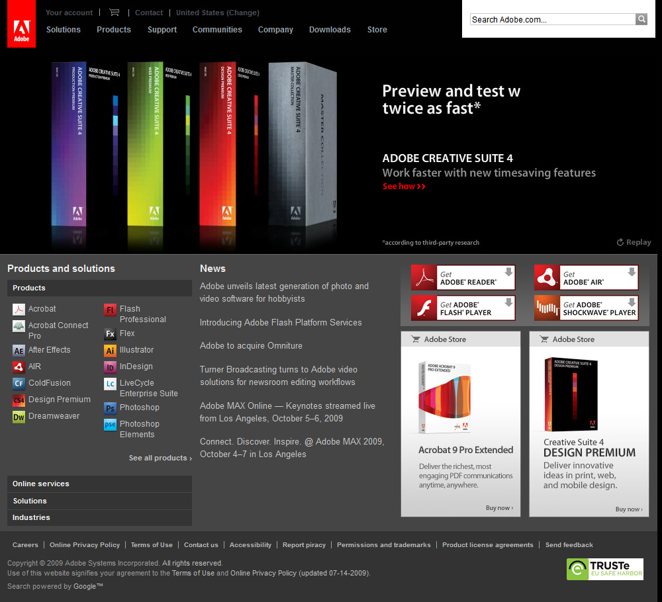662x602 pixels.
Task: Click the Get Adobe Flash Player badge
Action: 463,308
